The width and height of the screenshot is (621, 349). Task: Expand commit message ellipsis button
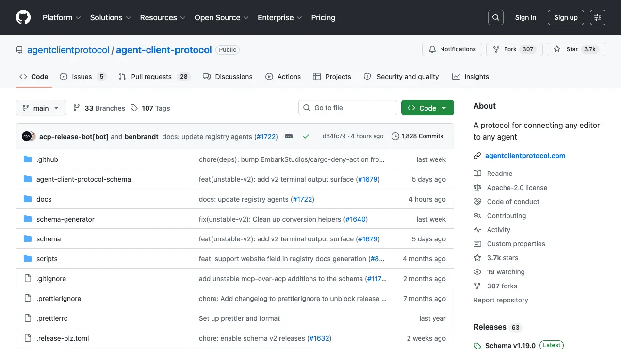pos(289,137)
